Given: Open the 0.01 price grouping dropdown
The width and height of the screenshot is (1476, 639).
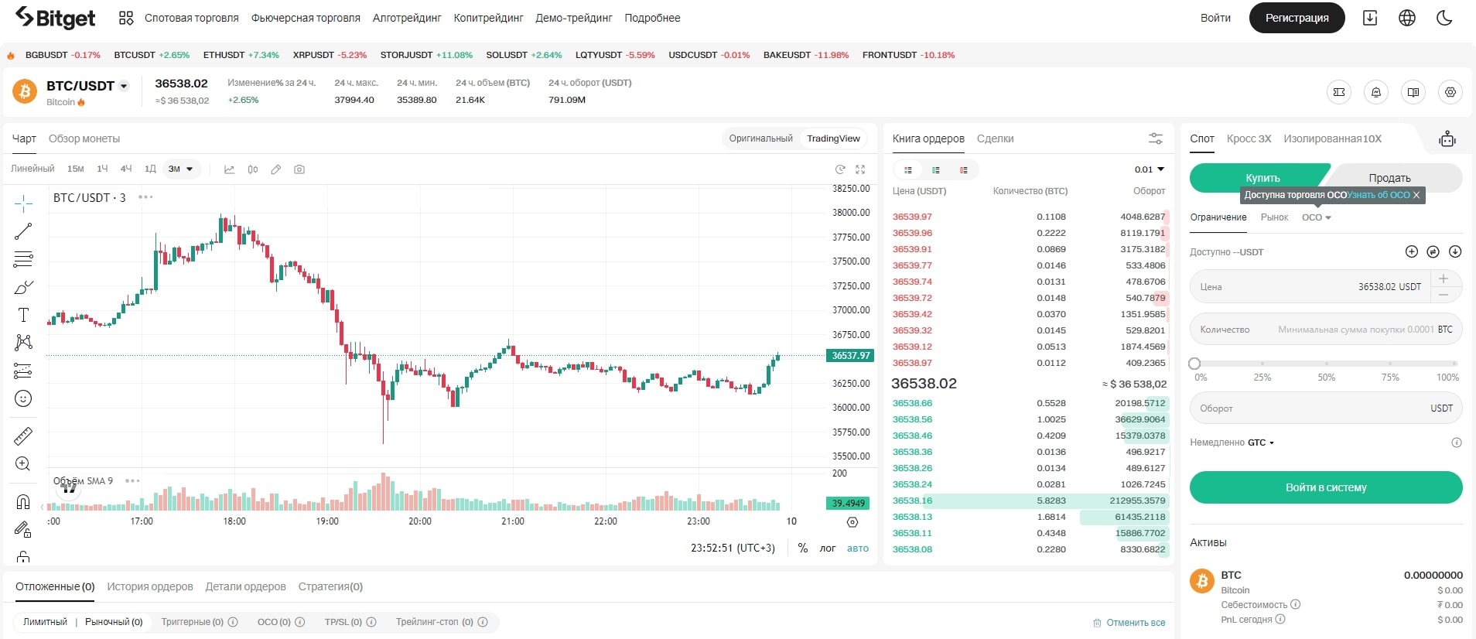Looking at the screenshot, I should 1150,169.
